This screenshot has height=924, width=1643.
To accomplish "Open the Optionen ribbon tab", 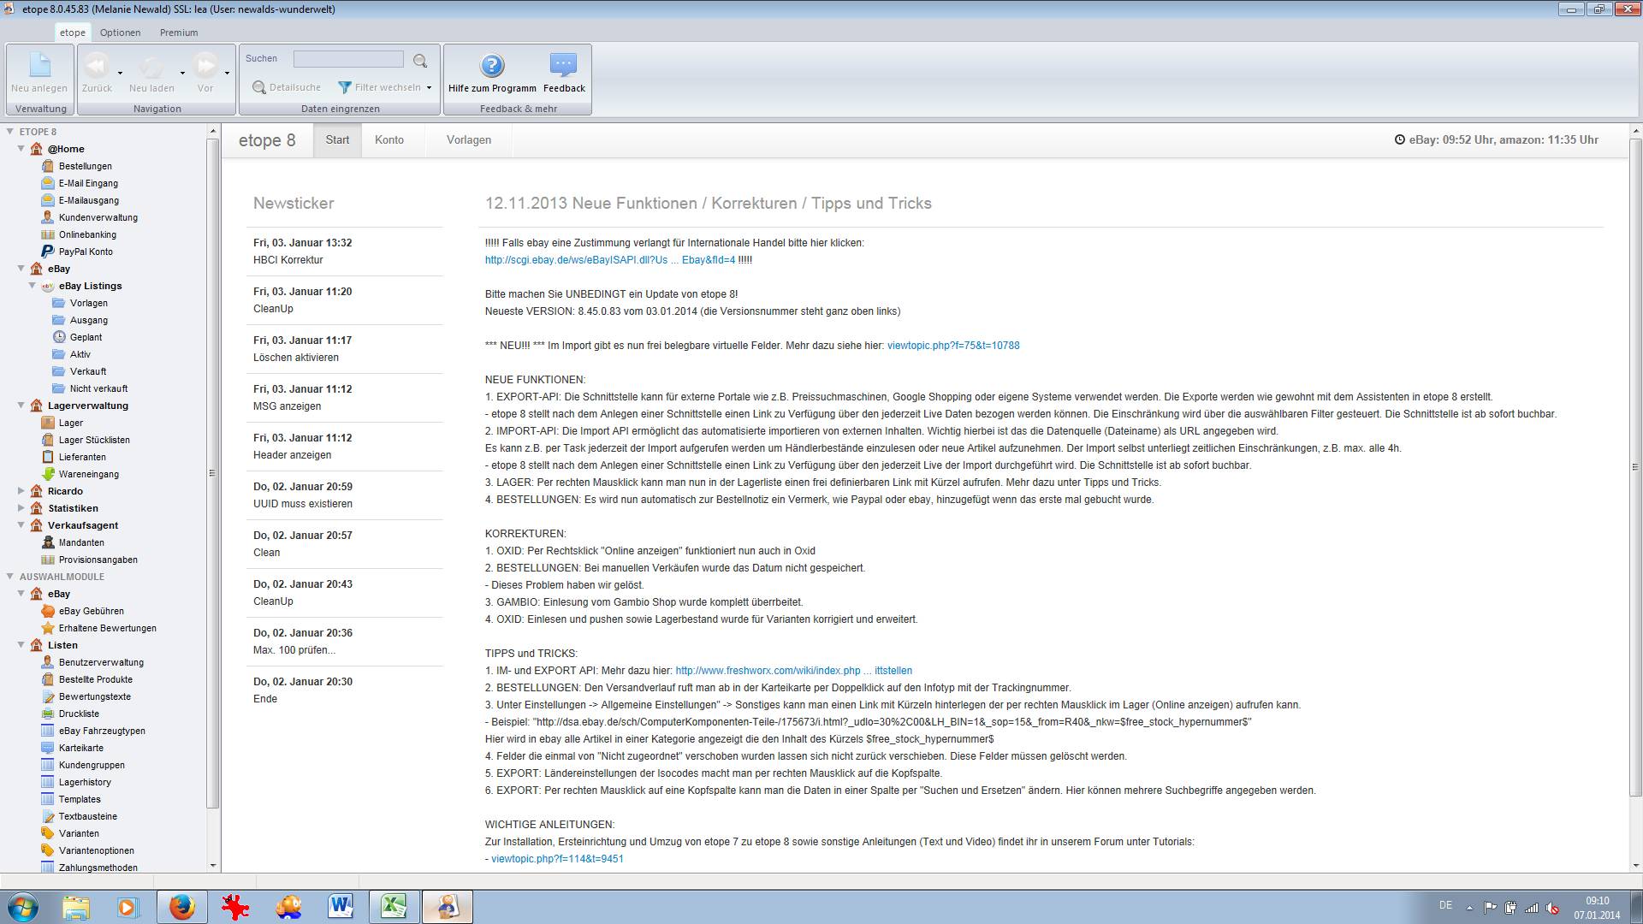I will pyautogui.click(x=120, y=33).
